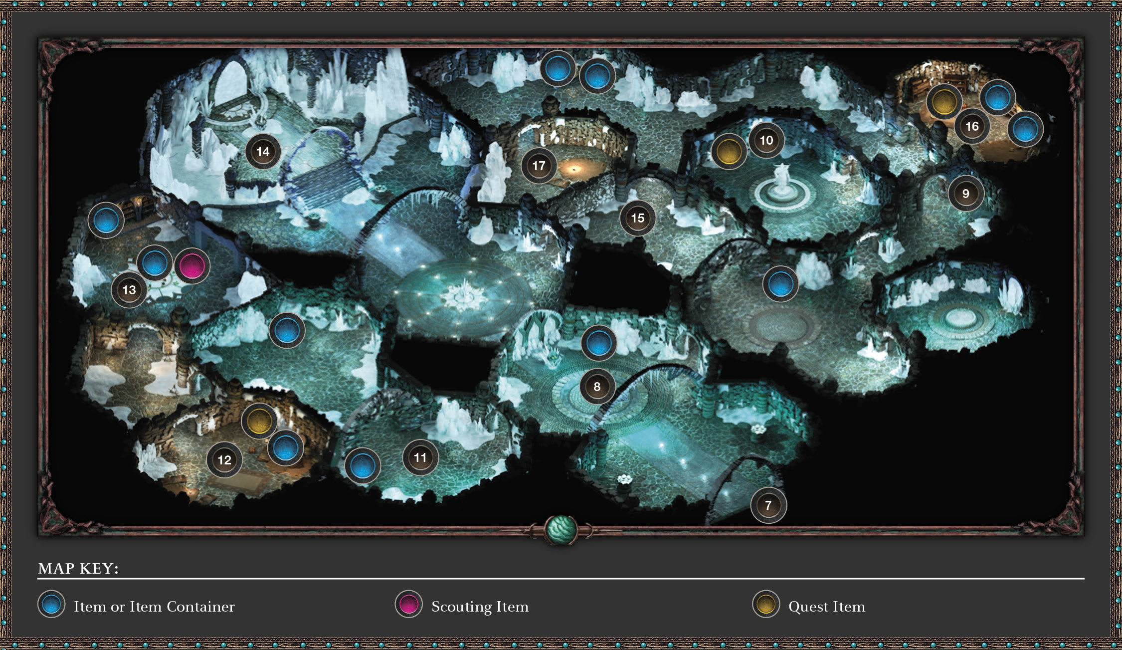Select the pink scouting item marker on the map
The height and width of the screenshot is (650, 1122).
click(x=192, y=265)
